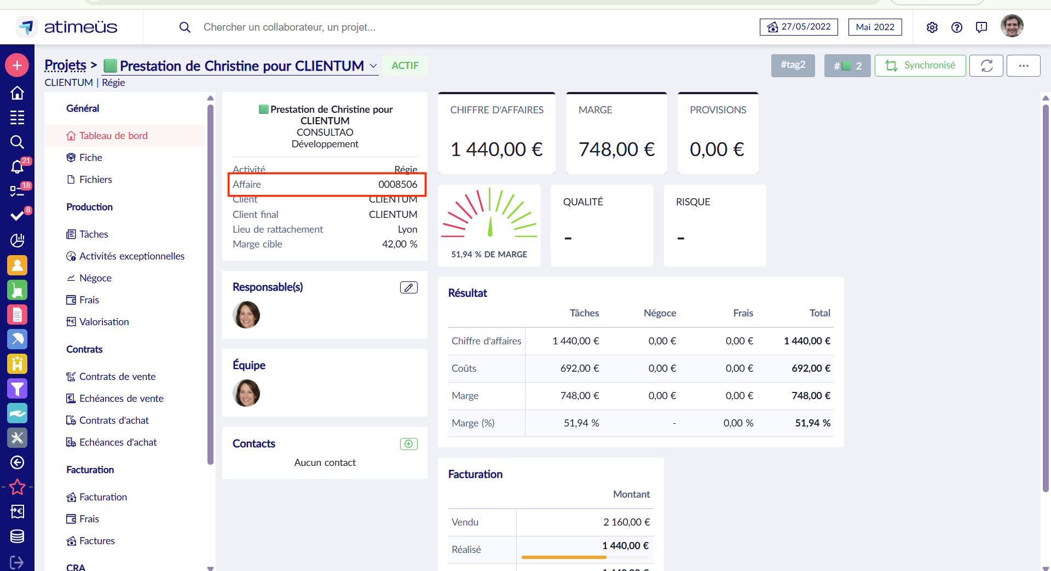
Task: Open Factures menu item
Action: 125,541
